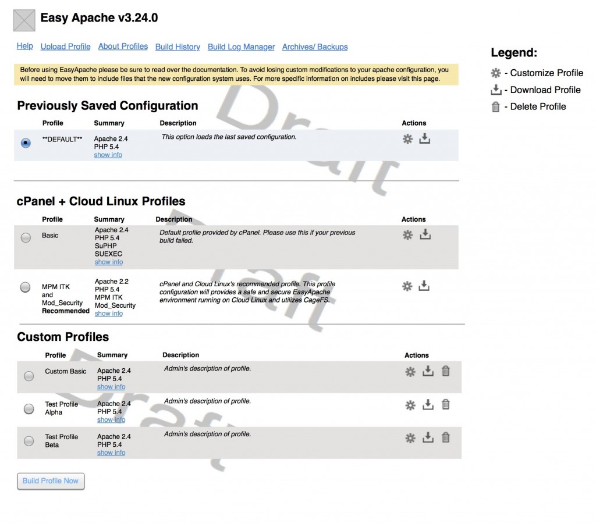The image size is (596, 523).
Task: Download the Test Profile Alpha profile
Action: [x=428, y=404]
